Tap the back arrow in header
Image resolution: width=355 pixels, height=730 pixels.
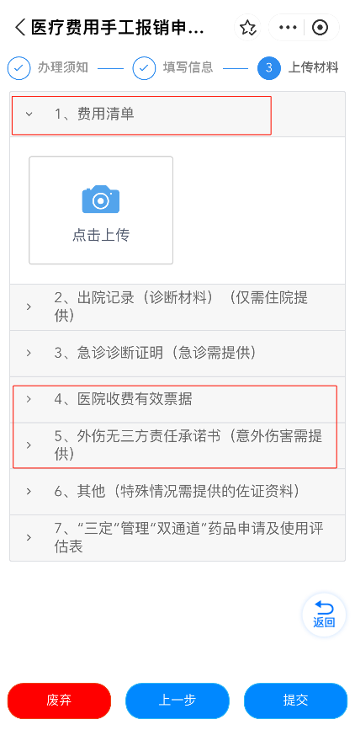tap(20, 28)
